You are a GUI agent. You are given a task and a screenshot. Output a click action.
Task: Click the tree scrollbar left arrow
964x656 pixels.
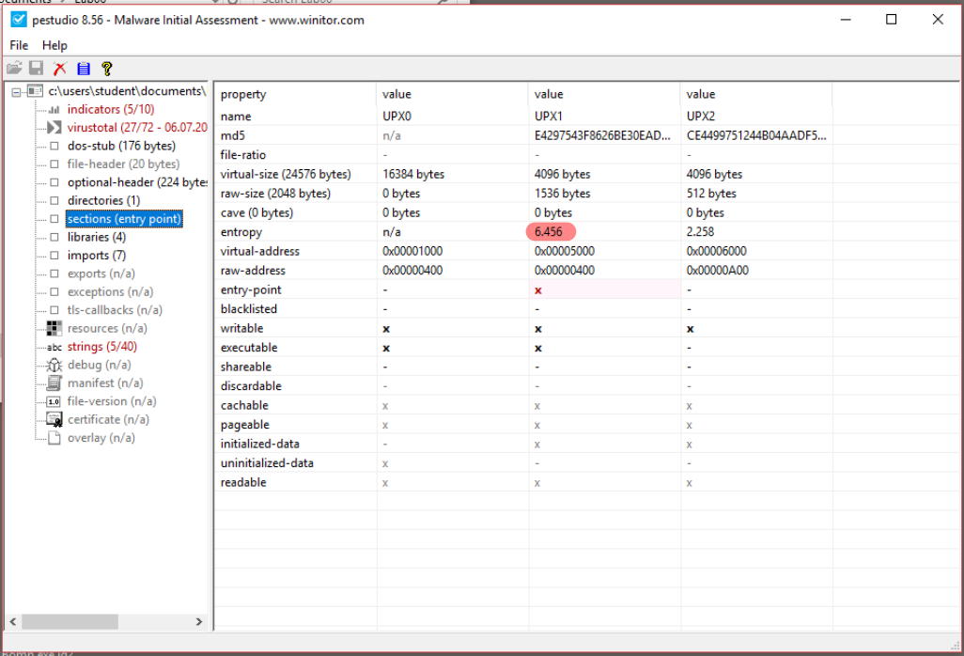[13, 621]
